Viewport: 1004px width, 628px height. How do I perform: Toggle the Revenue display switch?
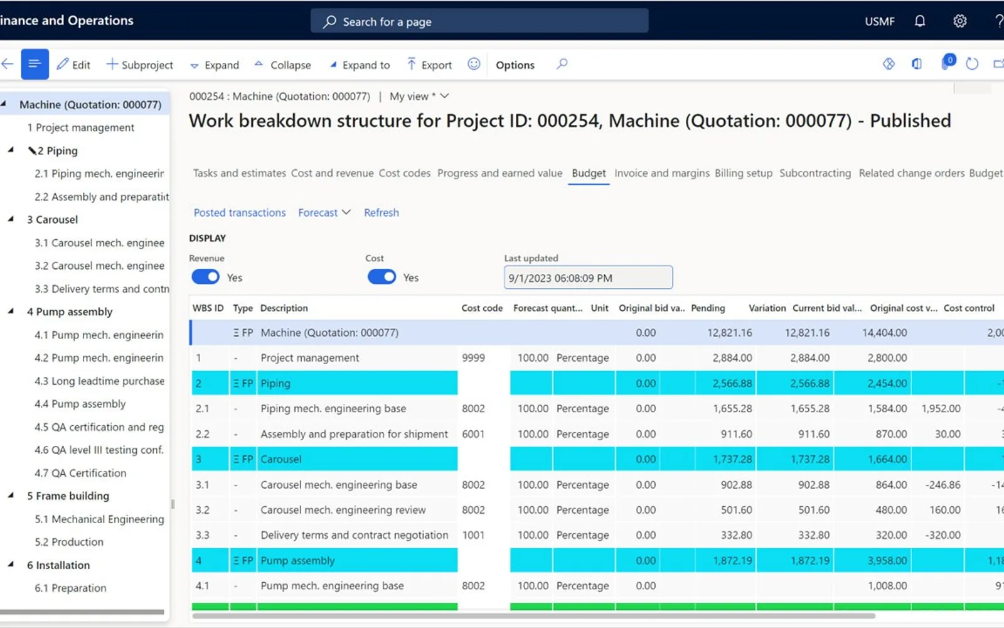click(205, 277)
